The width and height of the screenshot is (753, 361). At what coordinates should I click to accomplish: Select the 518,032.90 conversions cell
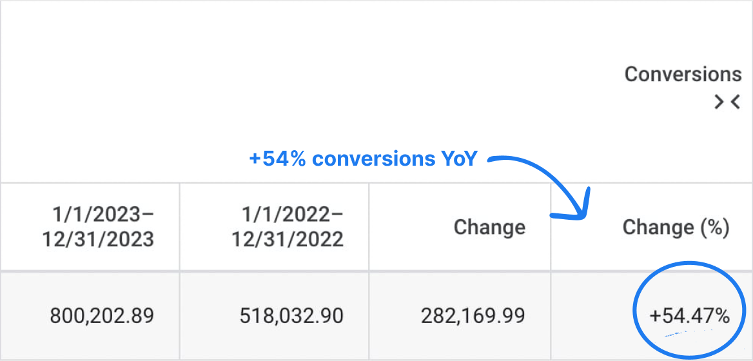click(291, 316)
